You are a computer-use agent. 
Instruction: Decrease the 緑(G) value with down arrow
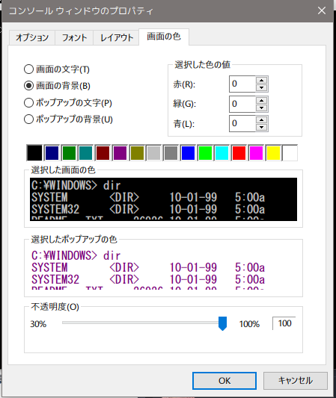click(261, 108)
